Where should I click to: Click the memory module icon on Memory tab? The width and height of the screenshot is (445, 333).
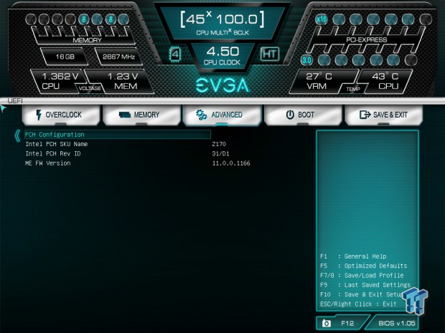(x=125, y=115)
